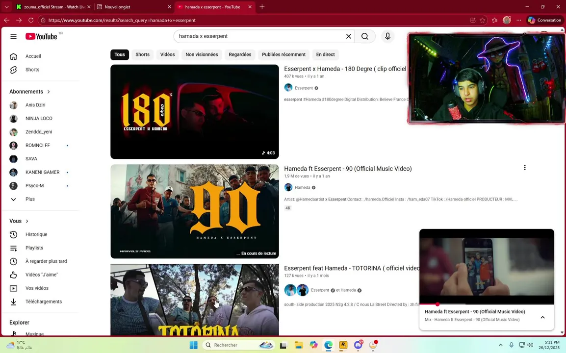Open title Esserpent feat Hameda - TOTORINA
Viewport: 566px width, 353px height.
[351, 268]
